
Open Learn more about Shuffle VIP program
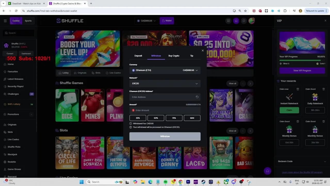point(302,172)
